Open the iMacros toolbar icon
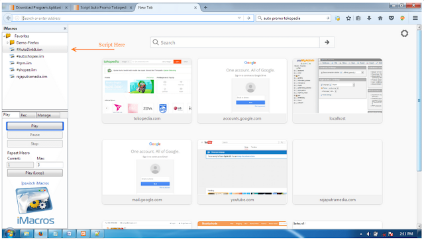Viewport: 424px width, 240px height. (x=337, y=18)
